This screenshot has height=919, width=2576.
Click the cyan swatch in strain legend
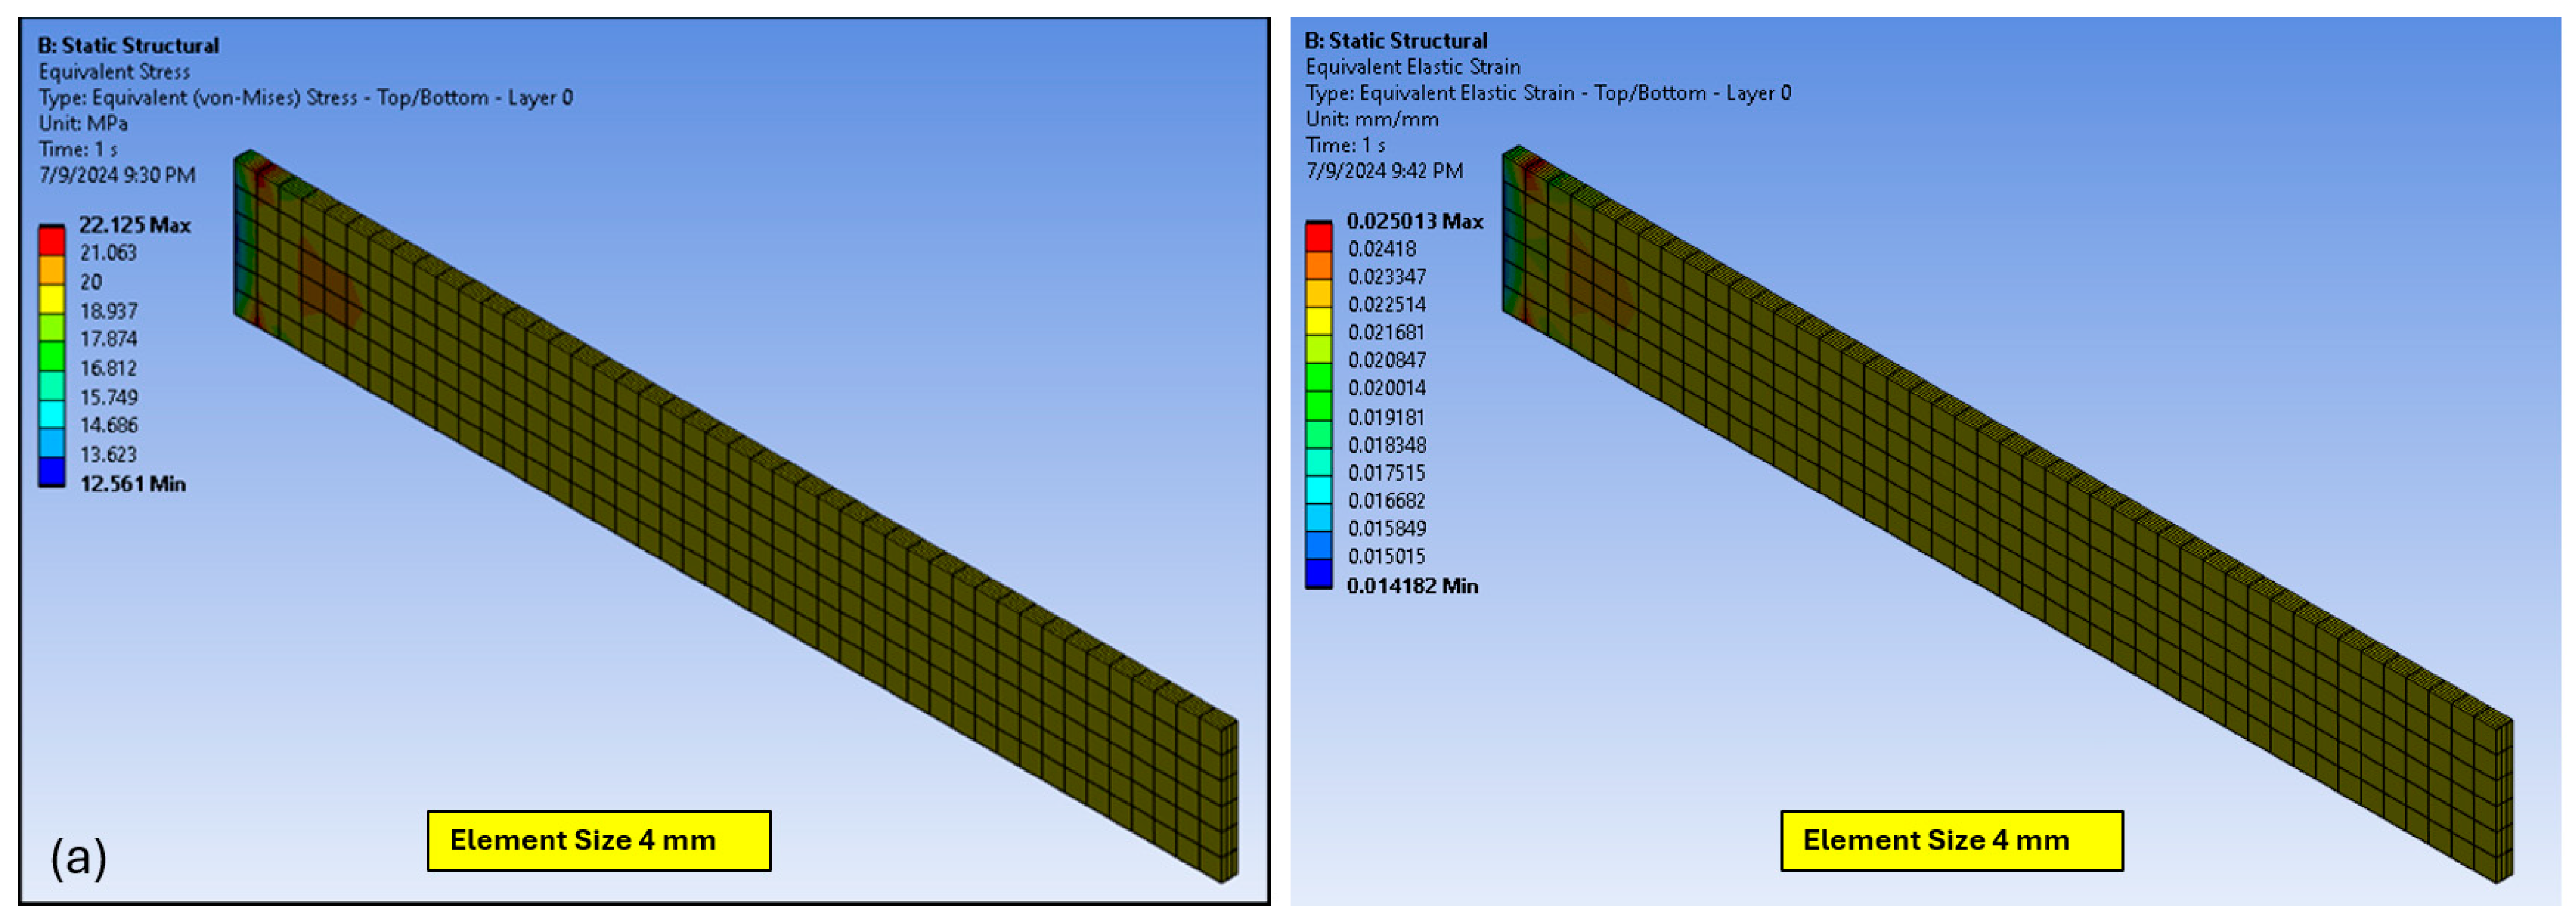point(1318,489)
